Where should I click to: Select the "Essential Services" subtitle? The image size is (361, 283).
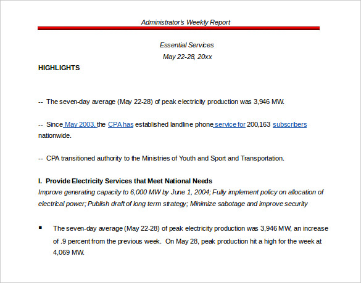click(187, 45)
